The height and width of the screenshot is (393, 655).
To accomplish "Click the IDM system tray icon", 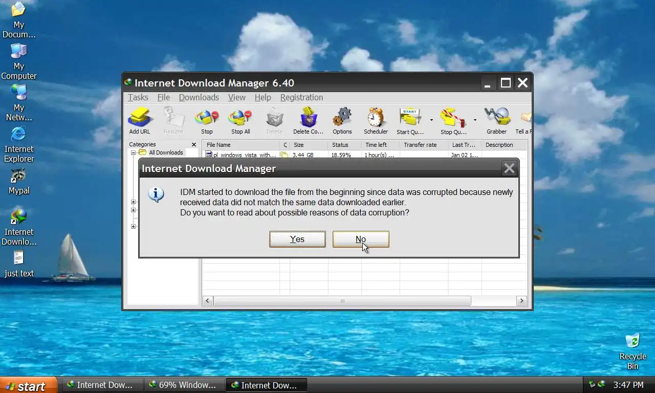I will pyautogui.click(x=601, y=384).
